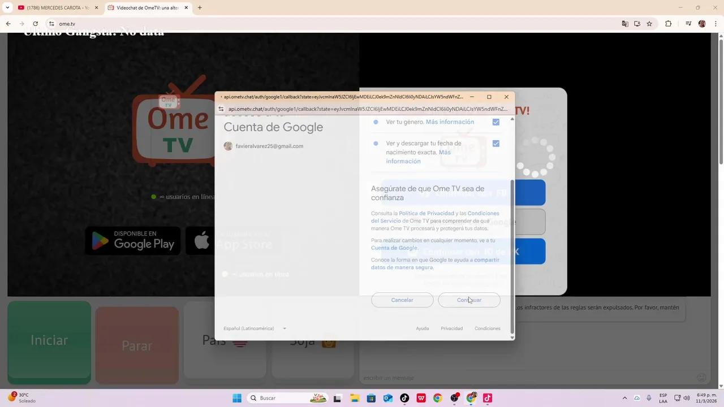Image resolution: width=724 pixels, height=407 pixels.
Task: Uncheck the 'fecha de nacimiento exacta' checkbox
Action: tap(496, 144)
